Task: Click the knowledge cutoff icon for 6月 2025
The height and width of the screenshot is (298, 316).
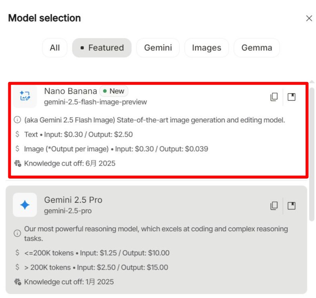Action: (x=18, y=163)
